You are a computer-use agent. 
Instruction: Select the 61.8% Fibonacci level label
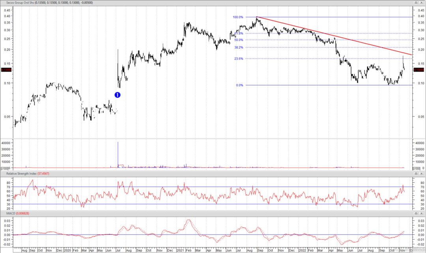(239, 34)
